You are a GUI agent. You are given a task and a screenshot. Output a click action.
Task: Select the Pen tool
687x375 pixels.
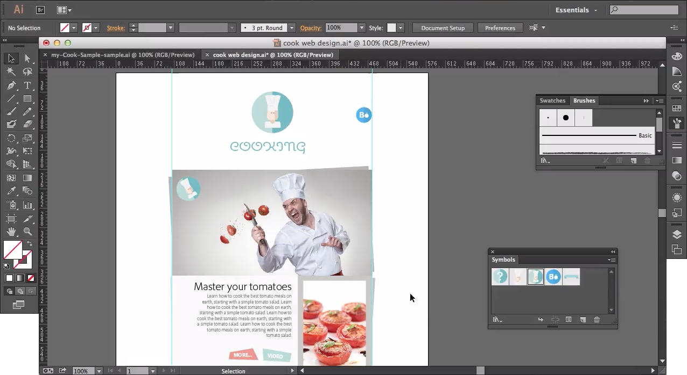11,85
